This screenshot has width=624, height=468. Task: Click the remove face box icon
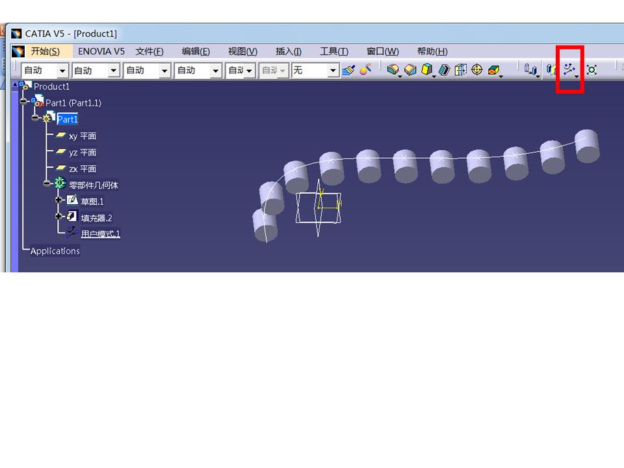pos(493,70)
